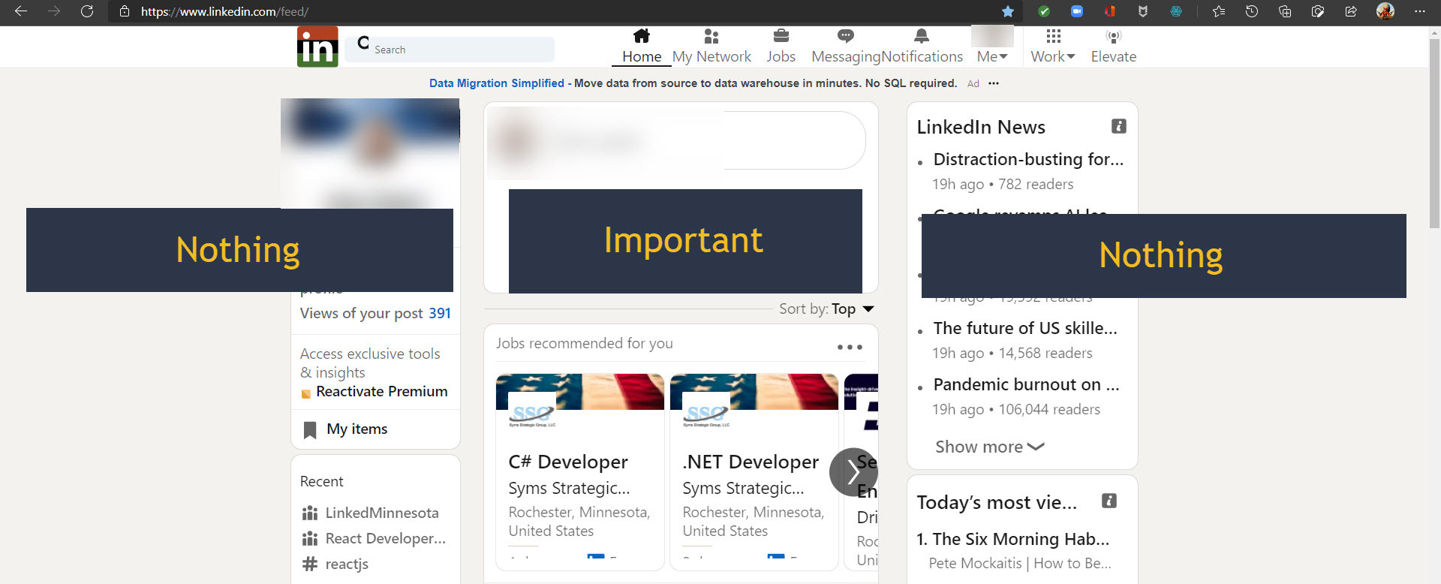
Task: Open Jobs recommended three-dot menu
Action: (x=850, y=347)
